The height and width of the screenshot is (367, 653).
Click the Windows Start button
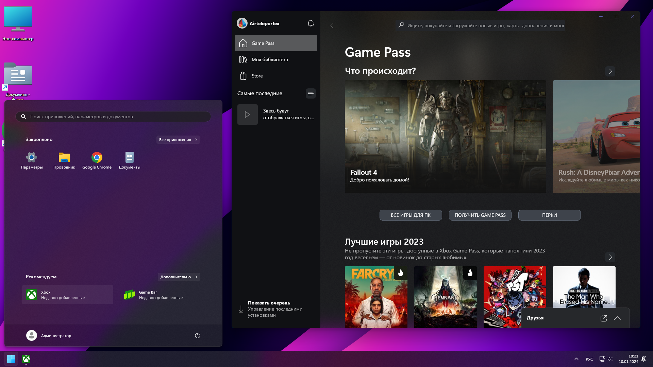pyautogui.click(x=11, y=359)
